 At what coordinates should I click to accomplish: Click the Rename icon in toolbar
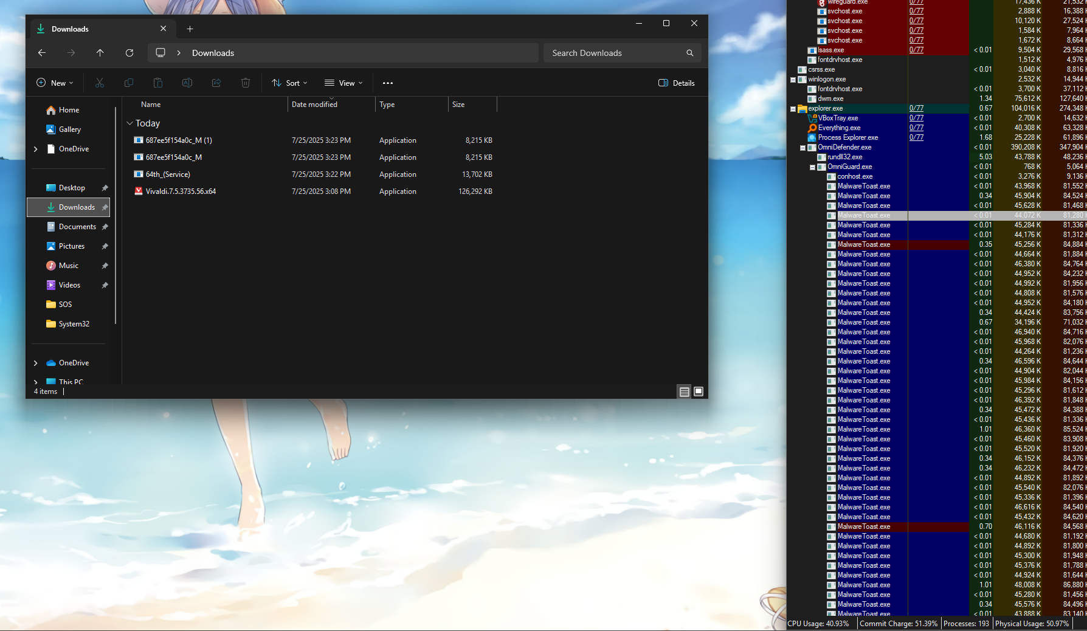[187, 83]
